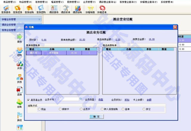This screenshot has height=131, width=191.
Task: Select the 现金 payment radio button
Action: (39, 109)
